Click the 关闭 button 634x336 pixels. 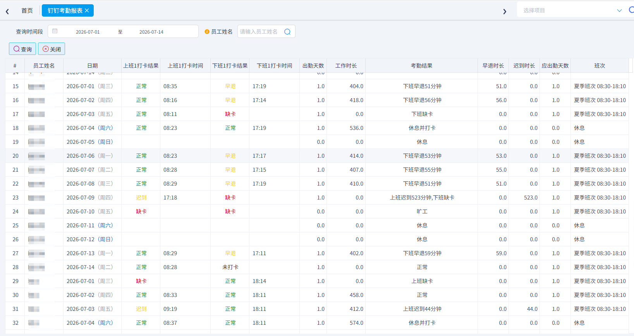[x=52, y=49]
